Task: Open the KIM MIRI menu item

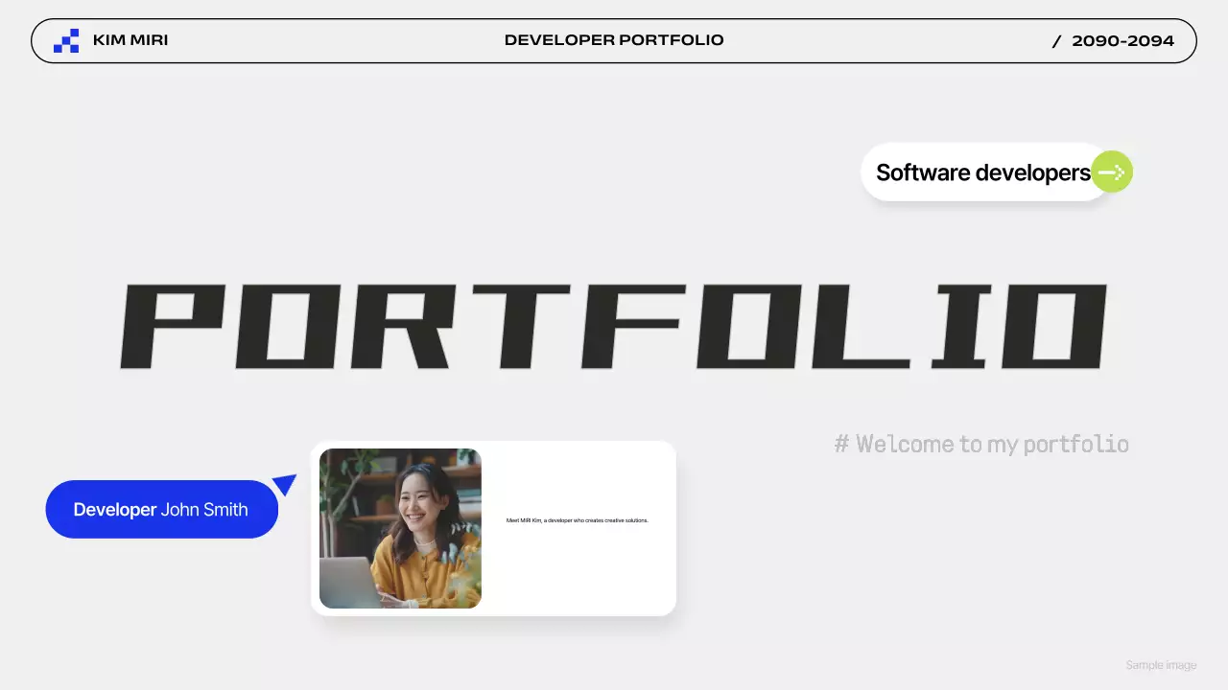Action: click(130, 40)
